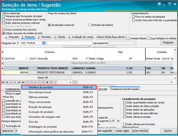
Task: Choose Posição de estoque menu item
Action: 59,107
